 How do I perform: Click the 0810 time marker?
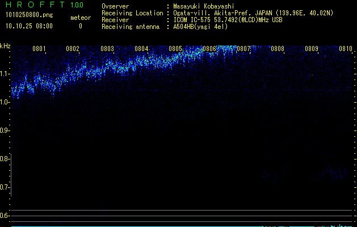click(346, 49)
